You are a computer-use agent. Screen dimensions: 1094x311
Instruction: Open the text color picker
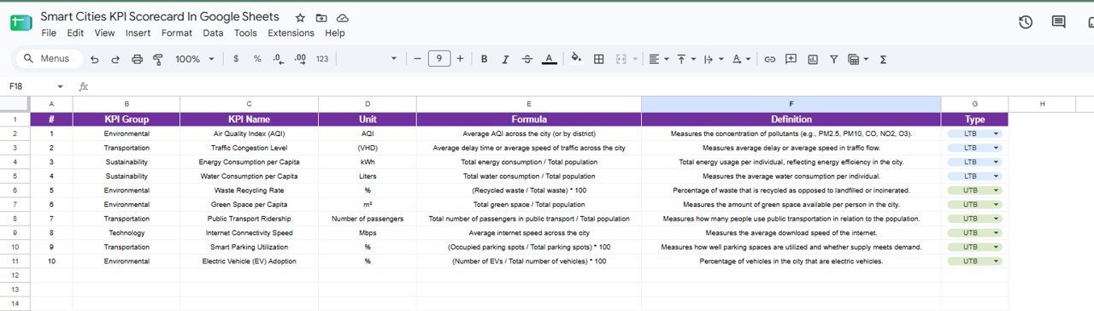(x=549, y=59)
